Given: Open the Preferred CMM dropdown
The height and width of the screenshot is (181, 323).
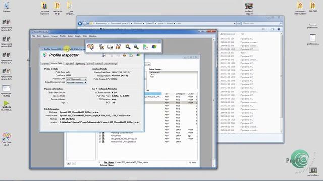Looking at the screenshot, I should pos(76,79).
